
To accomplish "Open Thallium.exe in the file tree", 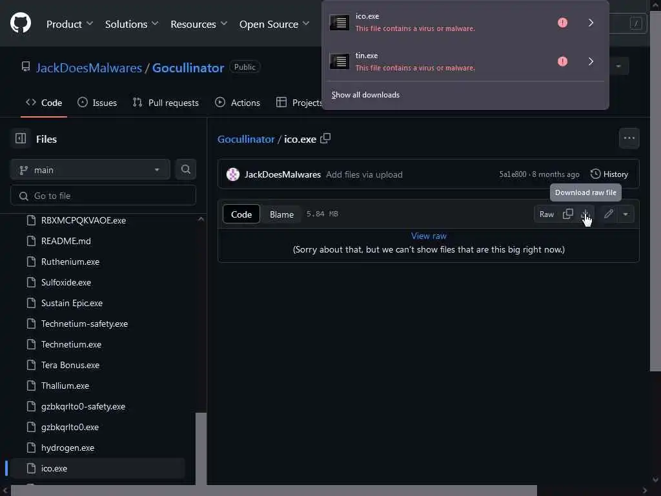I will coord(65,386).
